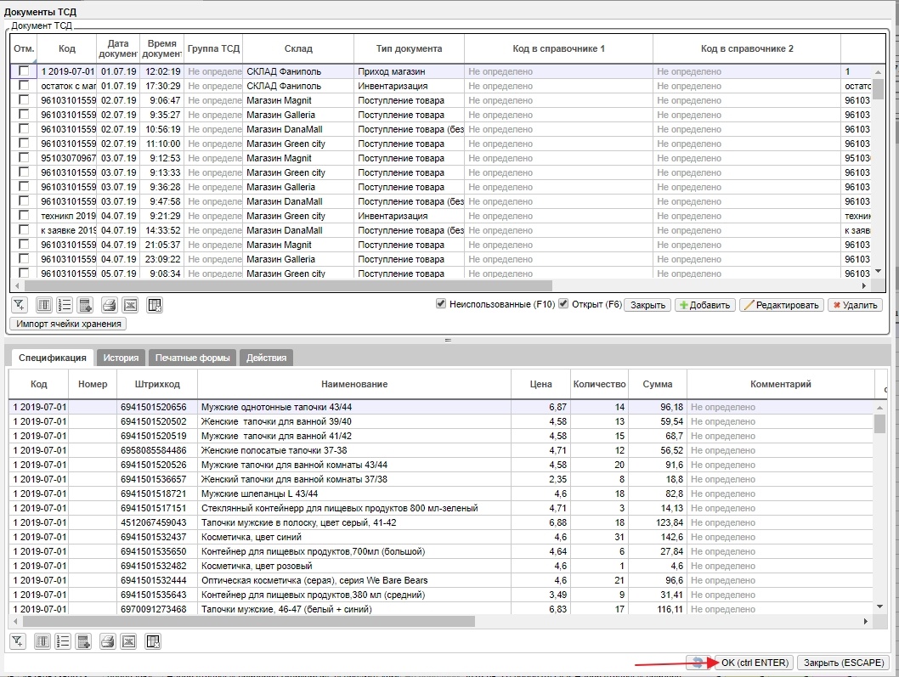Toggle the Открыт (F6) checkbox
The image size is (899, 677).
tap(563, 304)
